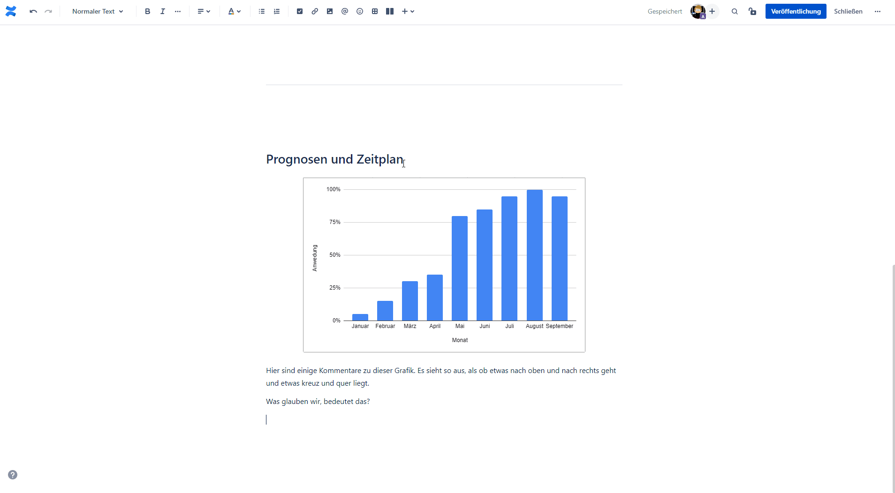Open more text formatting options
Image resolution: width=895 pixels, height=493 pixels.
[178, 11]
